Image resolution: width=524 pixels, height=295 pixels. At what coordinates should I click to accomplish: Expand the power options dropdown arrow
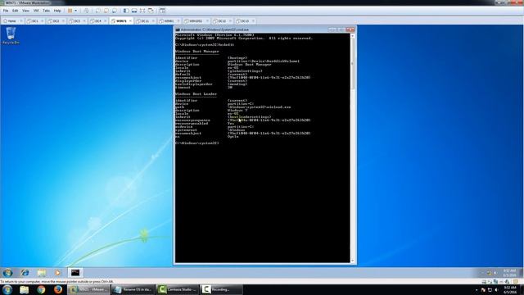pyautogui.click(x=76, y=11)
